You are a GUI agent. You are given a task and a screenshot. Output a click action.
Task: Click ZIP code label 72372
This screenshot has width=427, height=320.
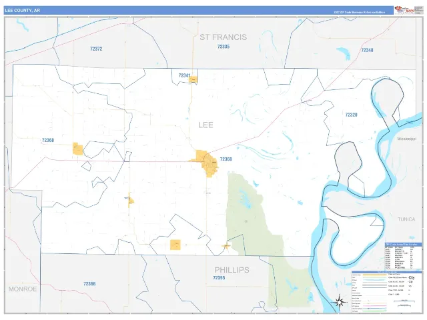click(96, 49)
